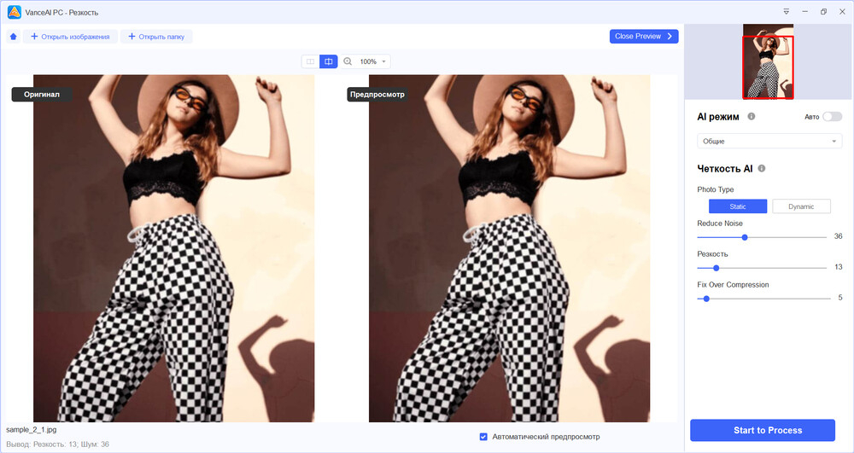
Task: Open the Общие AI mode dropdown
Action: point(769,142)
